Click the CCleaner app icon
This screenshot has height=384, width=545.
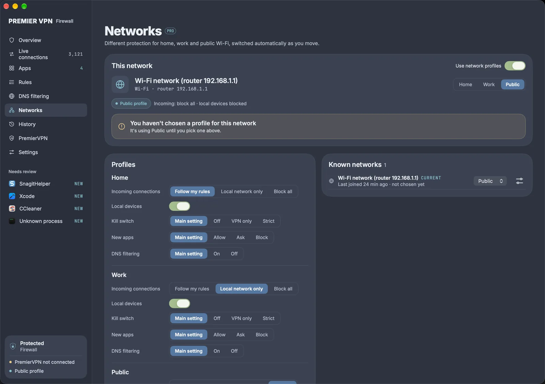pyautogui.click(x=12, y=209)
